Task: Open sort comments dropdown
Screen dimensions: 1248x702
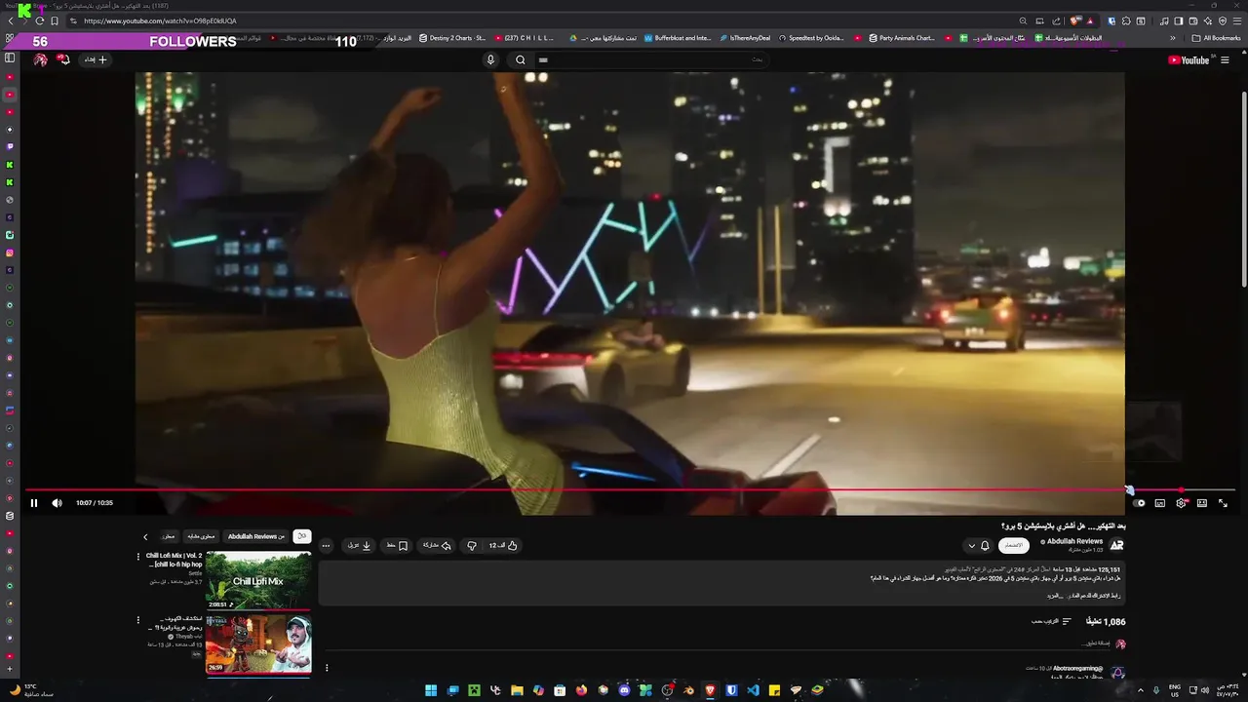Action: pos(1052,621)
